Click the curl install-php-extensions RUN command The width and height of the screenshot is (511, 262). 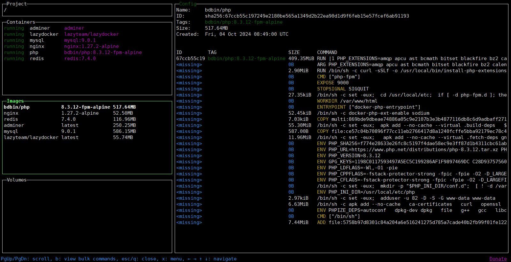(x=412, y=71)
